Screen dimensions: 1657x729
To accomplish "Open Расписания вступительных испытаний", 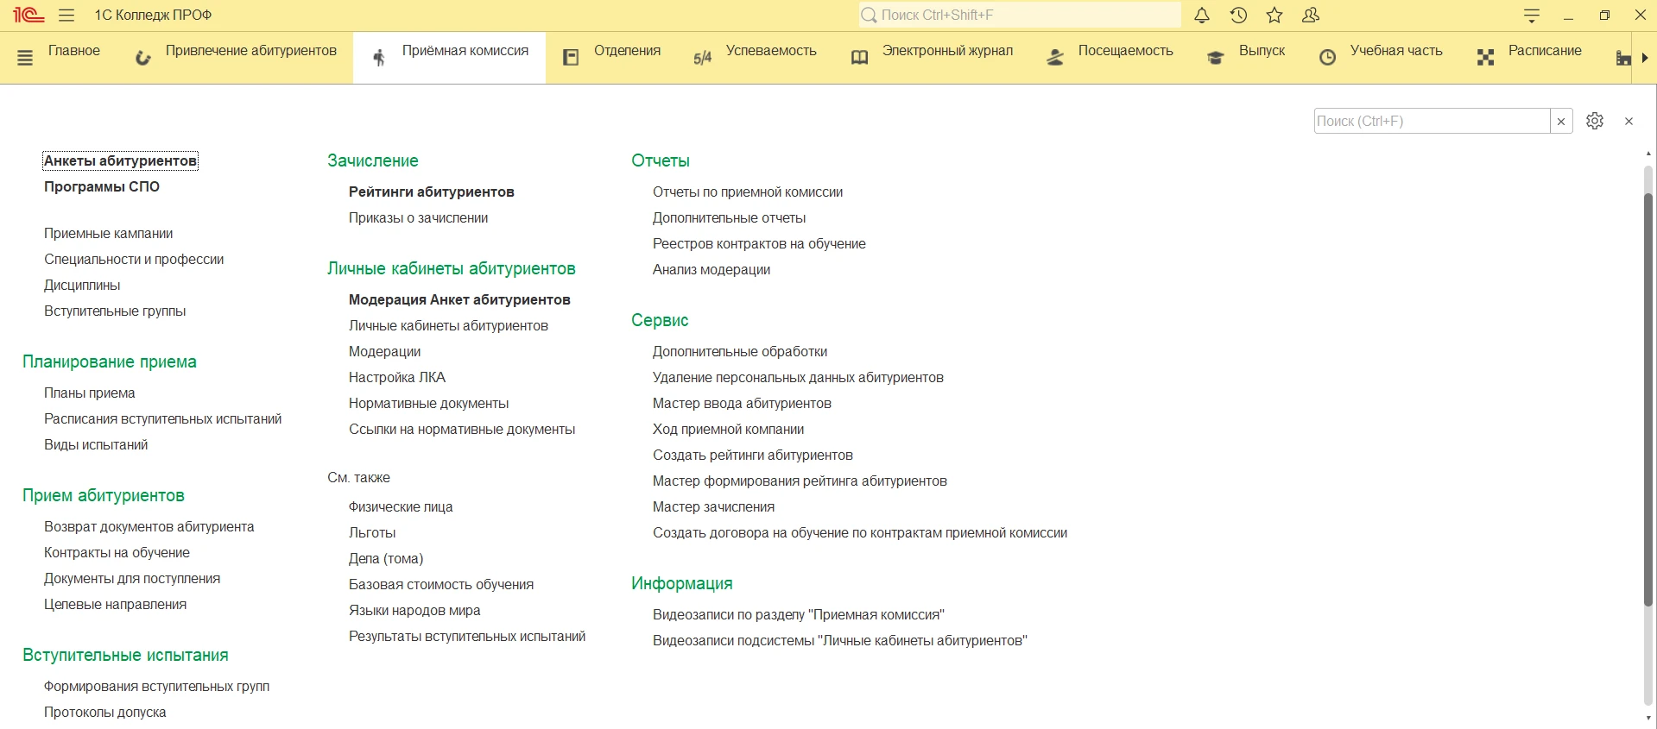I will (163, 418).
